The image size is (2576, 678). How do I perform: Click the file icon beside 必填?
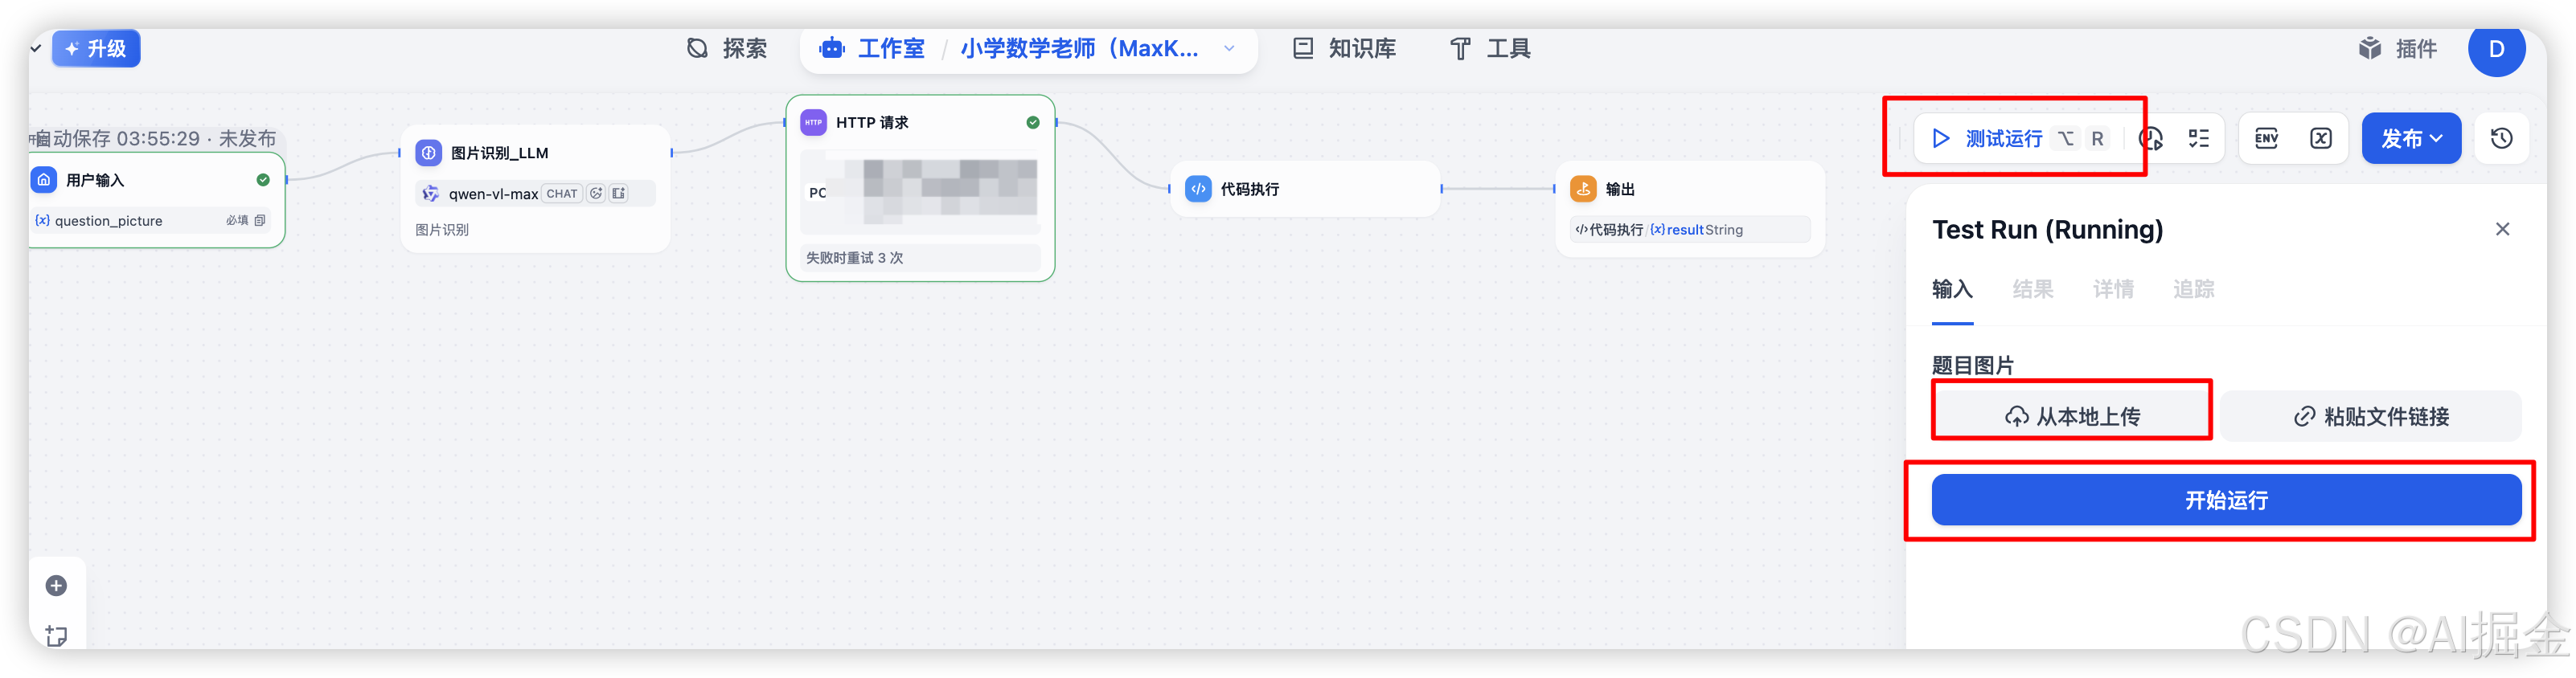[260, 221]
